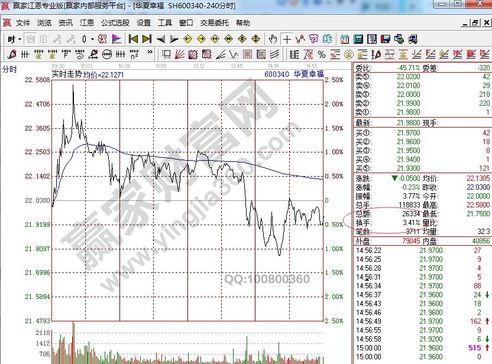492x364 pixels.
Task: Click the calendar icon in toolbar
Action: coord(345,40)
